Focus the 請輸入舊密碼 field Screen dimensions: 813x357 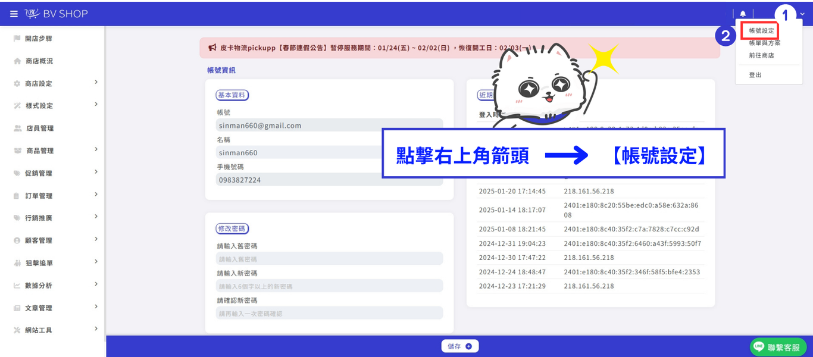(x=329, y=259)
